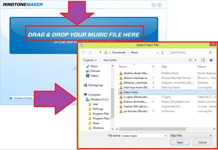Image resolution: width=218 pixels, height=150 pixels.
Task: Open the first Program Files folder in tree
Action: point(99,113)
